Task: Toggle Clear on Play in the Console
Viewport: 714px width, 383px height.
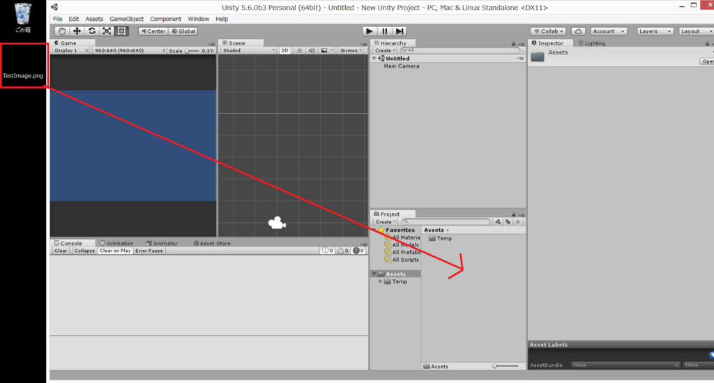Action: tap(115, 251)
